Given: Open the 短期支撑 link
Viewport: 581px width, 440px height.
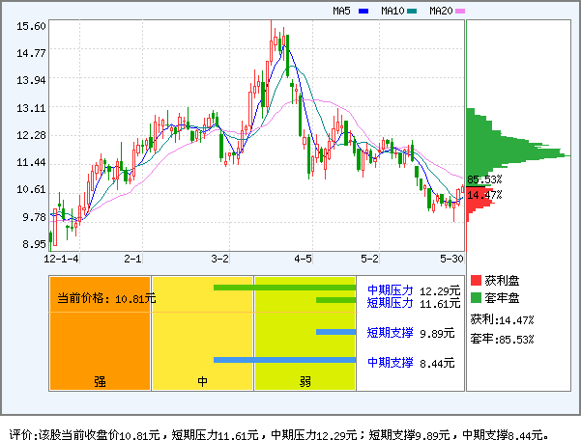Looking at the screenshot, I should point(390,333).
